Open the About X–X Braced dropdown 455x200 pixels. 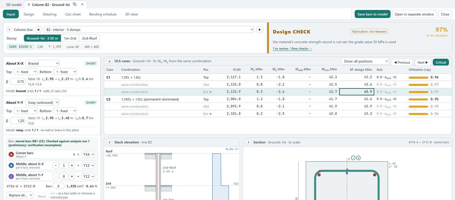43,63
